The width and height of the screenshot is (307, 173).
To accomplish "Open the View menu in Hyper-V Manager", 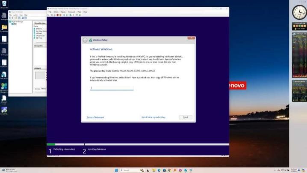I will click(x=21, y=15).
